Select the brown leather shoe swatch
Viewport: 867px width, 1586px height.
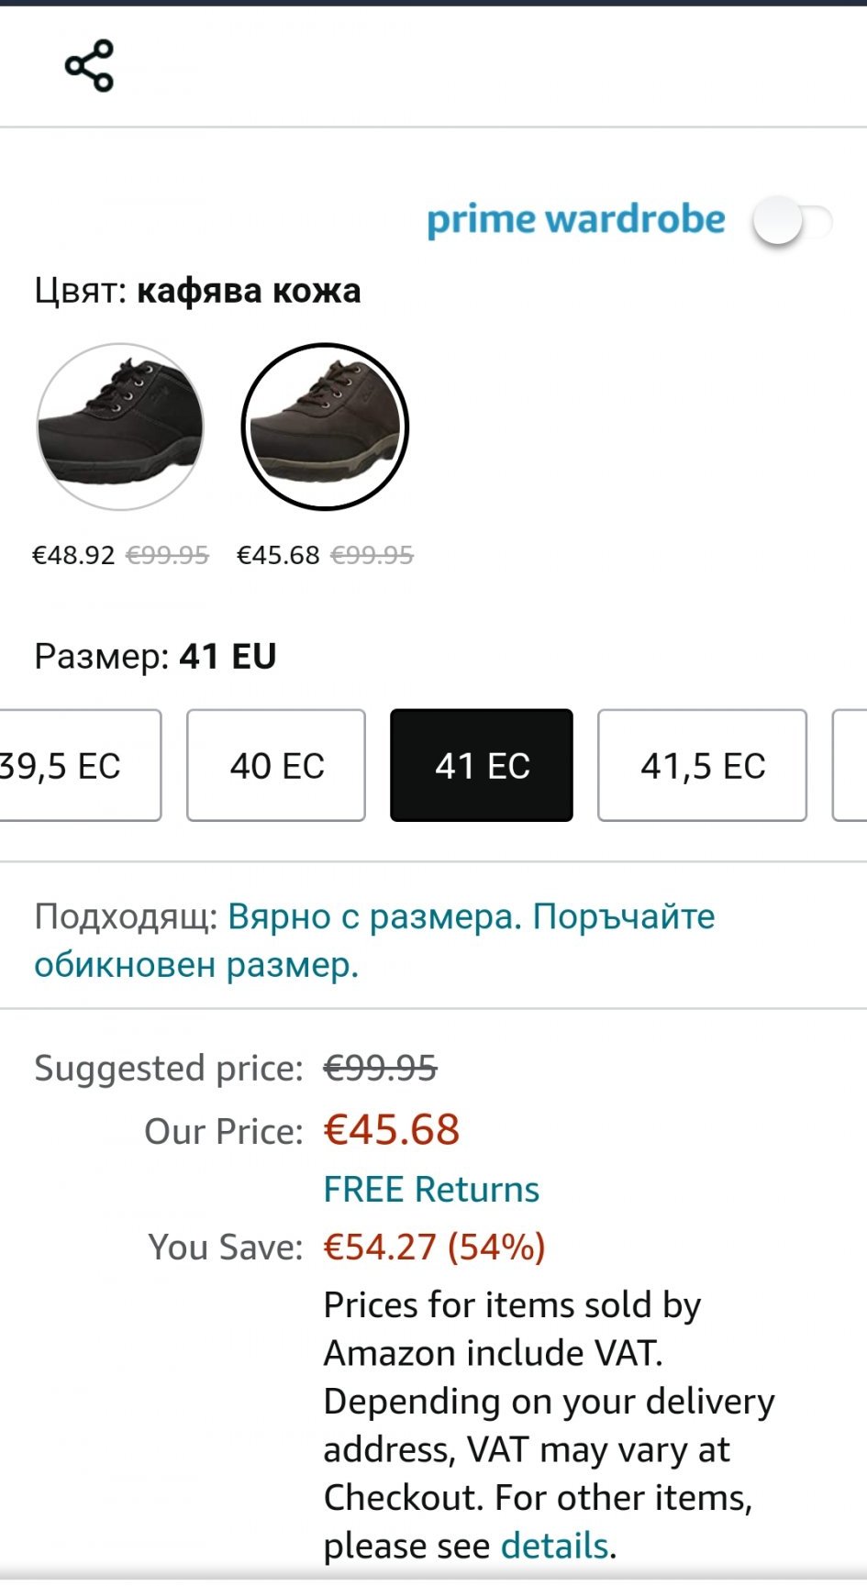(325, 427)
